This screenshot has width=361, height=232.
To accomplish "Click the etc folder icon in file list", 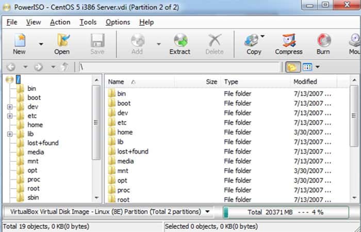I will click(112, 123).
